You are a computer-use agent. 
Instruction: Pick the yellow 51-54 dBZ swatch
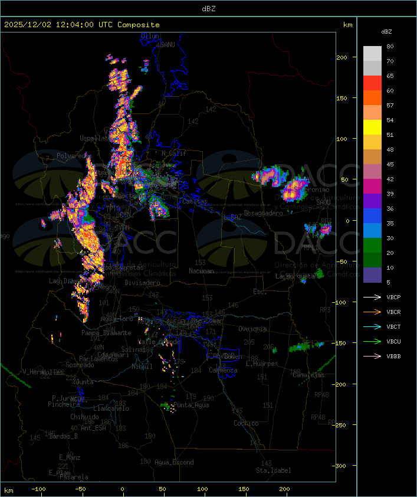pyautogui.click(x=372, y=127)
